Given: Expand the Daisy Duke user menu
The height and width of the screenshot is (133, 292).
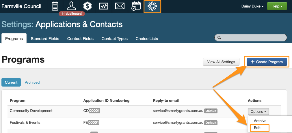Looking at the screenshot, I should (x=252, y=6).
